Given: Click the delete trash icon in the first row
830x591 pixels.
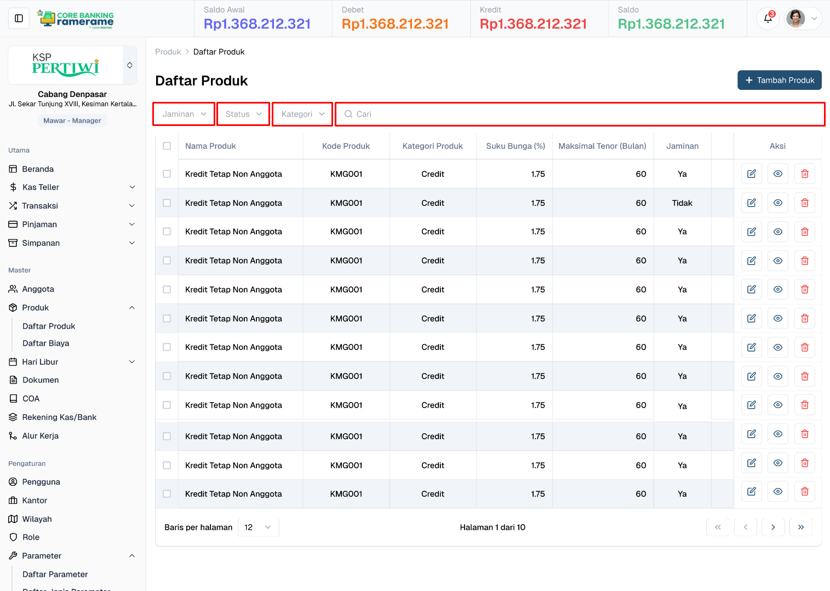Looking at the screenshot, I should click(x=804, y=174).
